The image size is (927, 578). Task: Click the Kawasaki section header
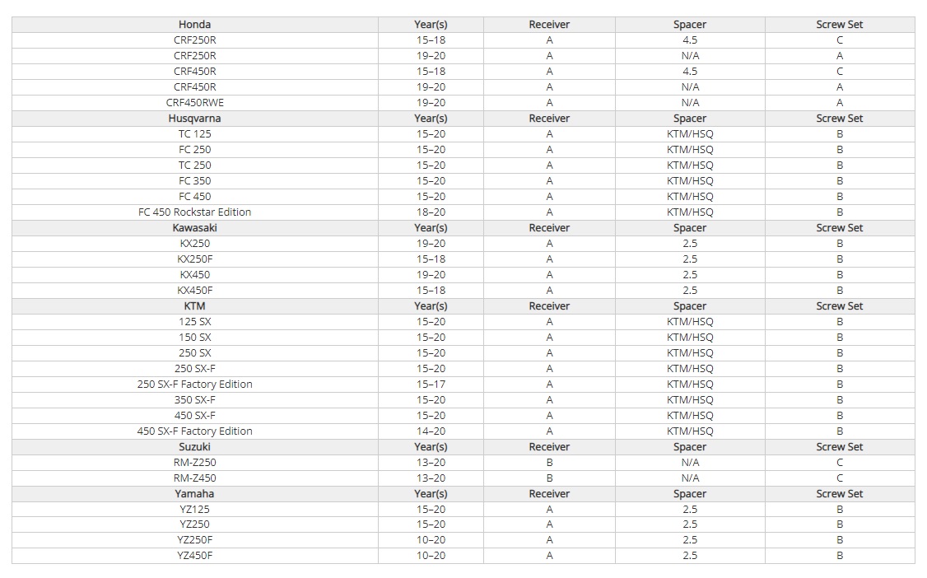click(x=194, y=227)
